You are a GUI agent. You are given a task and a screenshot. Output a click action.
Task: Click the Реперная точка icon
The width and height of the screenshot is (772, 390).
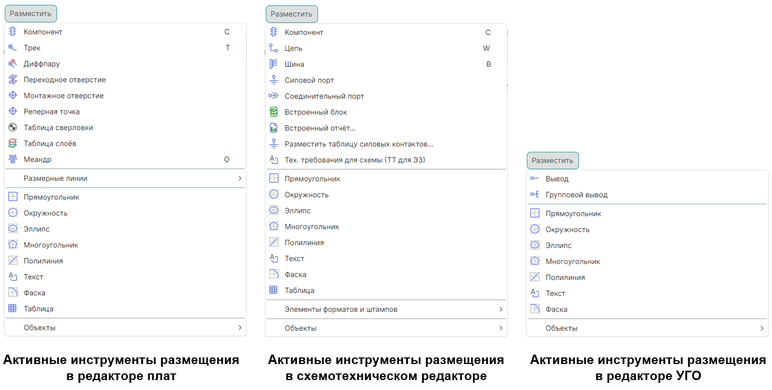[x=13, y=111]
